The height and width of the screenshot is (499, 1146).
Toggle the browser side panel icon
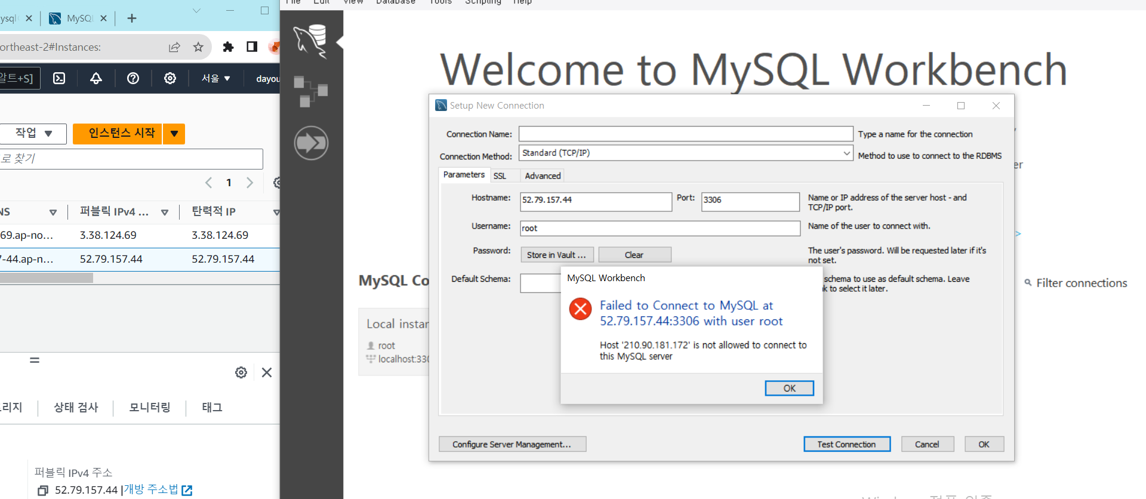click(x=252, y=47)
